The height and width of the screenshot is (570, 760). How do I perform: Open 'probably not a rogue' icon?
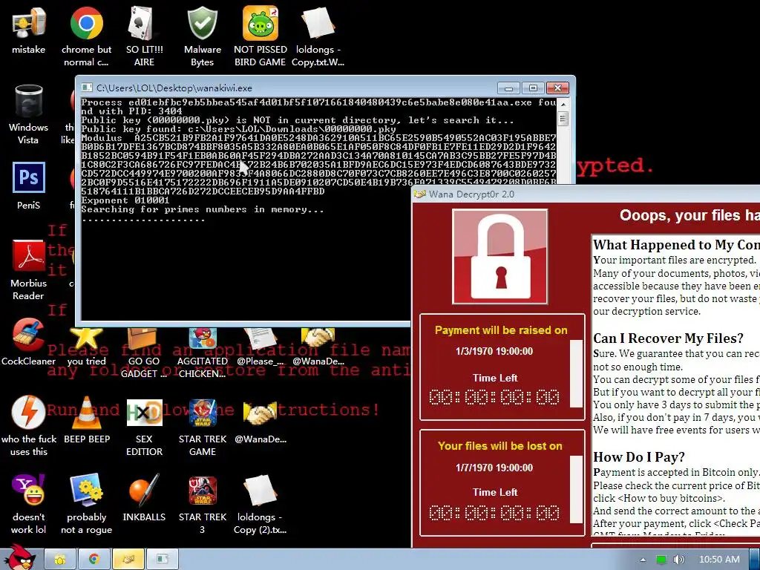pyautogui.click(x=86, y=504)
